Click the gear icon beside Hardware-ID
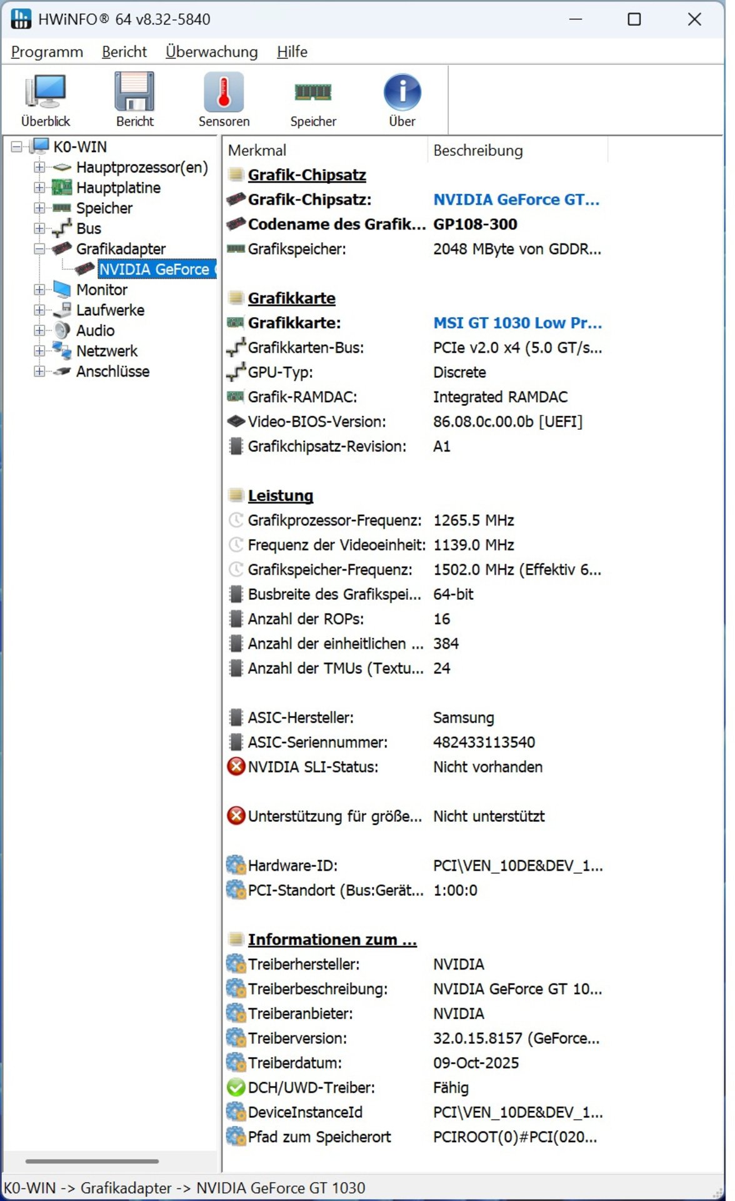 click(x=236, y=865)
